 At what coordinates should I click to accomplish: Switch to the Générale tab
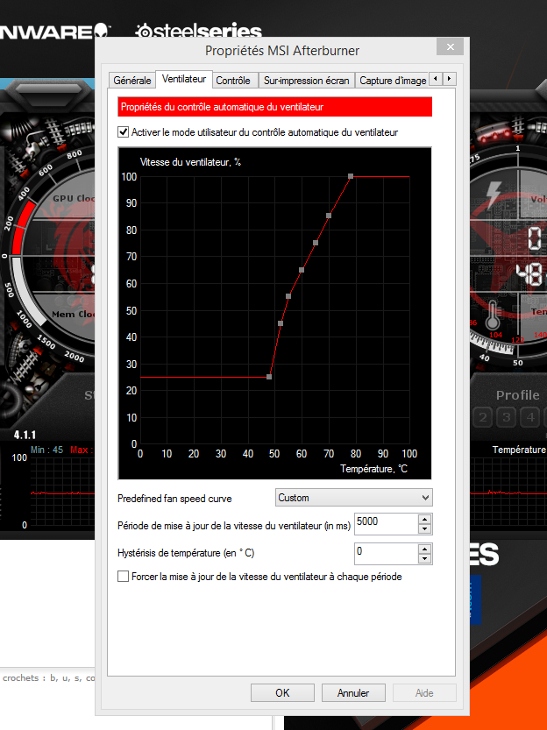click(x=132, y=80)
